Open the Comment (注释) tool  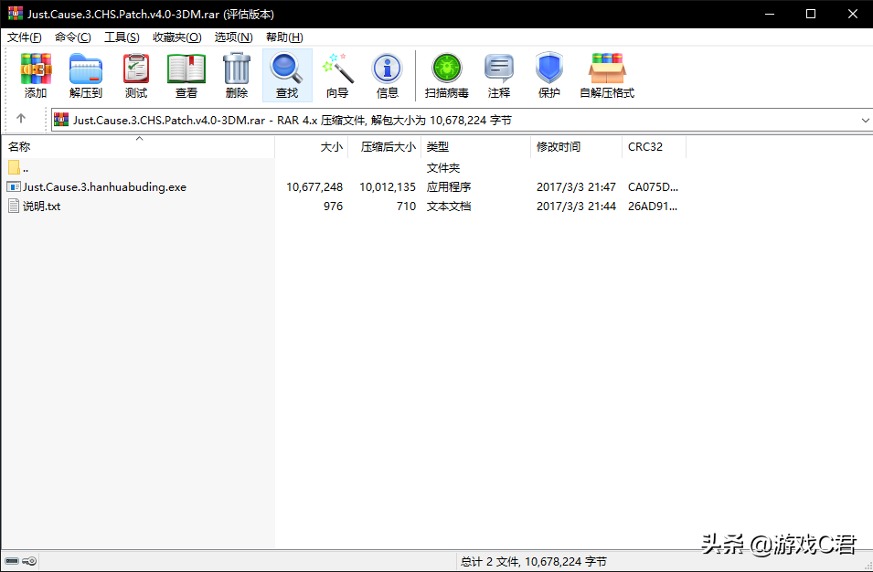499,75
